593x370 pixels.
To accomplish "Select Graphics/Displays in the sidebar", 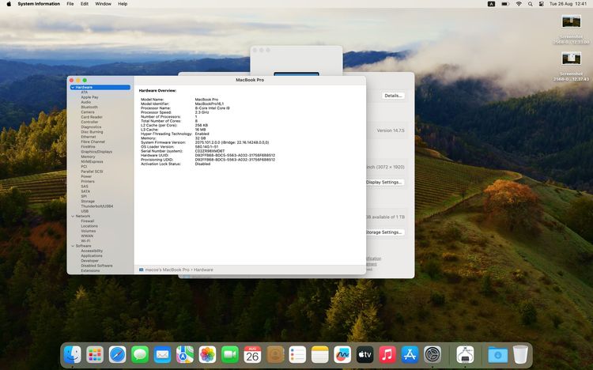I will point(96,152).
